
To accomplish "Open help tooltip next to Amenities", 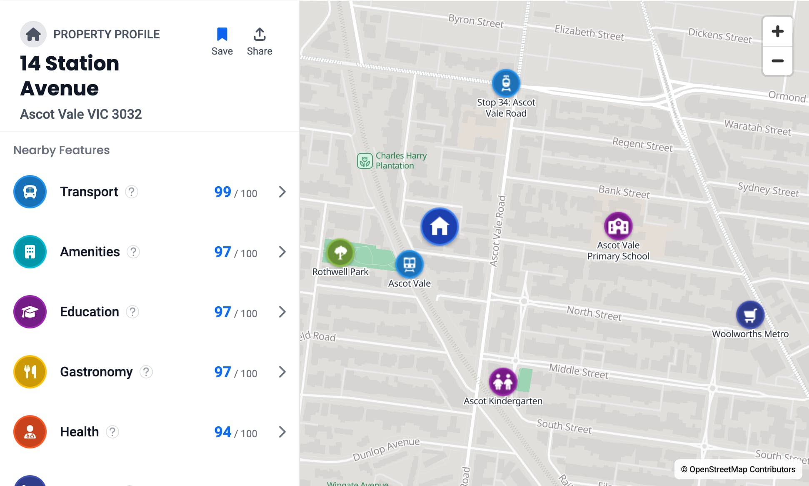I will pyautogui.click(x=133, y=252).
